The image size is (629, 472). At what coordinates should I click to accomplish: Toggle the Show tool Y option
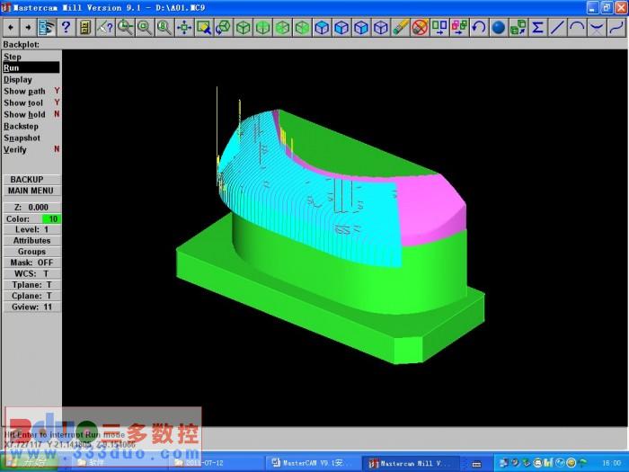(x=31, y=102)
